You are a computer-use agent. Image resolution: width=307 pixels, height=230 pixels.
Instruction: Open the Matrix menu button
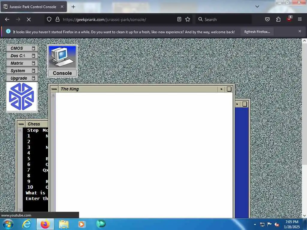coord(22,63)
